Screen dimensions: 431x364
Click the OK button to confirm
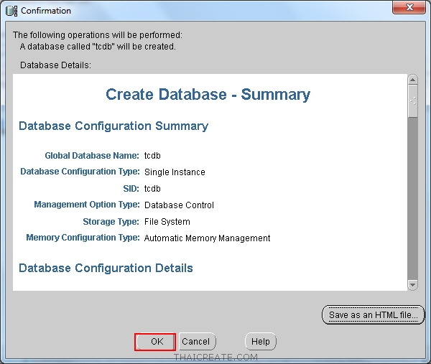pyautogui.click(x=155, y=342)
